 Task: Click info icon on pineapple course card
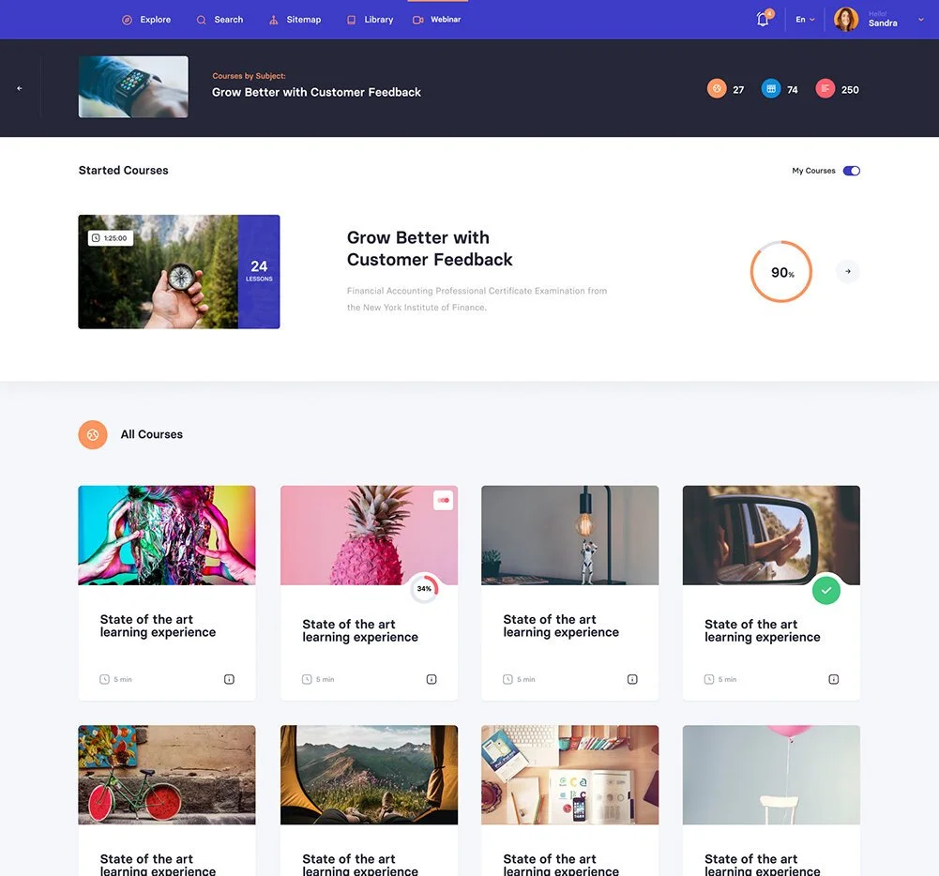(432, 679)
